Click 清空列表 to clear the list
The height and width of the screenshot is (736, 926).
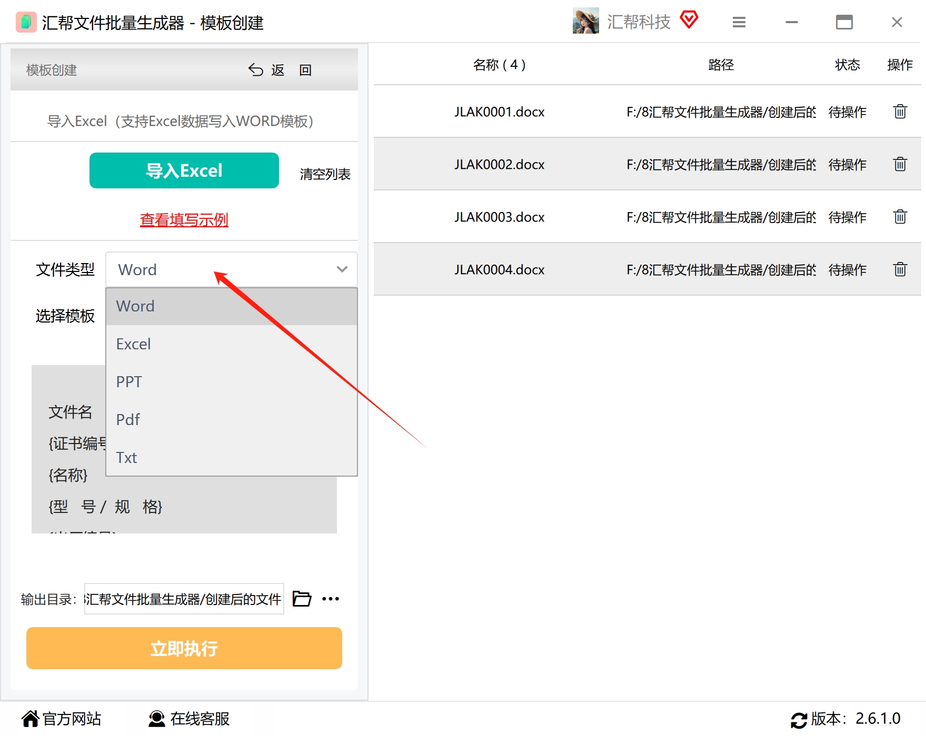[x=325, y=174]
